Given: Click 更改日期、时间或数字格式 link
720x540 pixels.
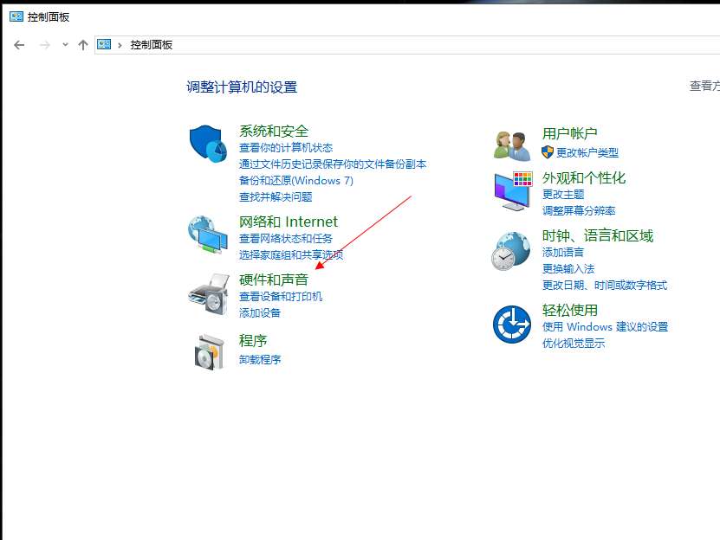Looking at the screenshot, I should 604,286.
